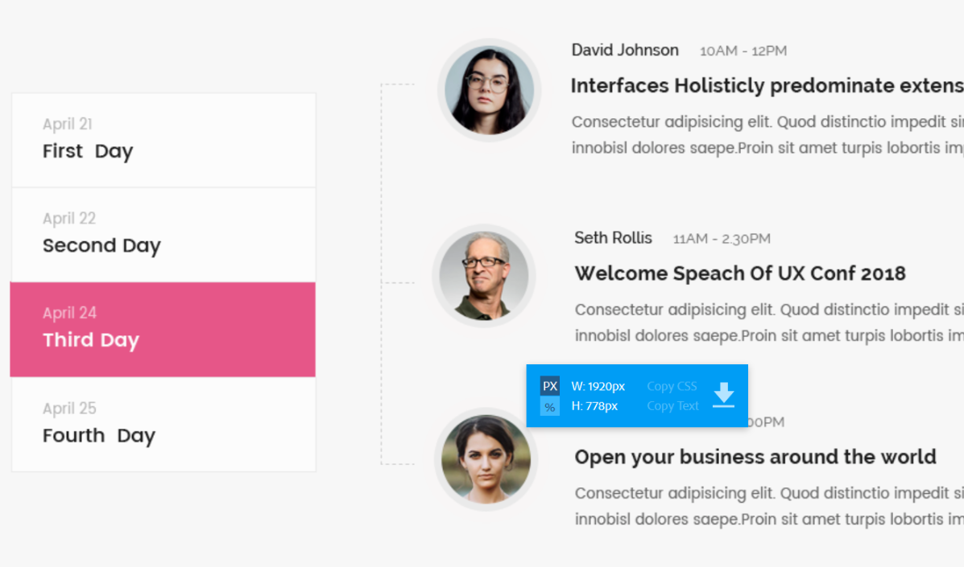Click Copy Text in the measurement overlay
This screenshot has height=567, width=964.
point(672,406)
